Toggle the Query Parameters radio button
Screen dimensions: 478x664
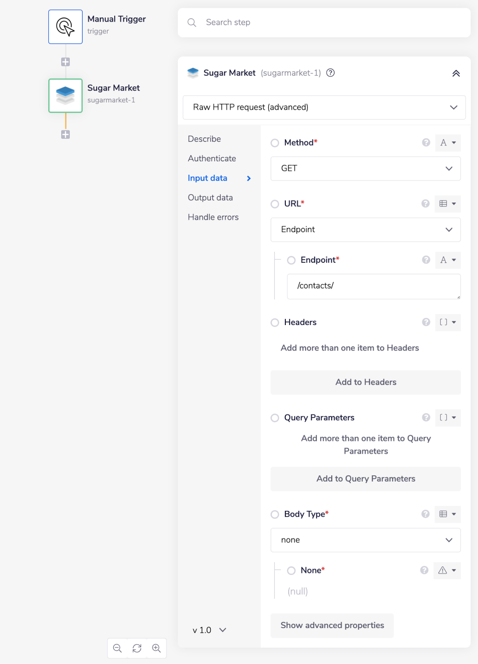tap(275, 418)
